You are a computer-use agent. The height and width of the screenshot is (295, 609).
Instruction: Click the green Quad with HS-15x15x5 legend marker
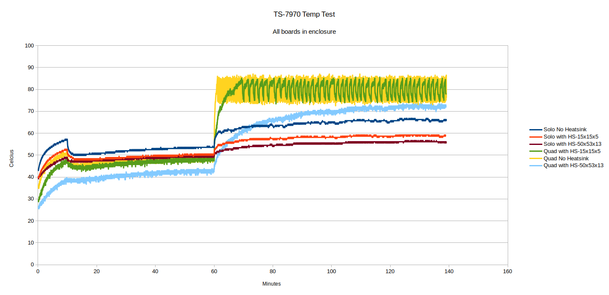[536, 151]
